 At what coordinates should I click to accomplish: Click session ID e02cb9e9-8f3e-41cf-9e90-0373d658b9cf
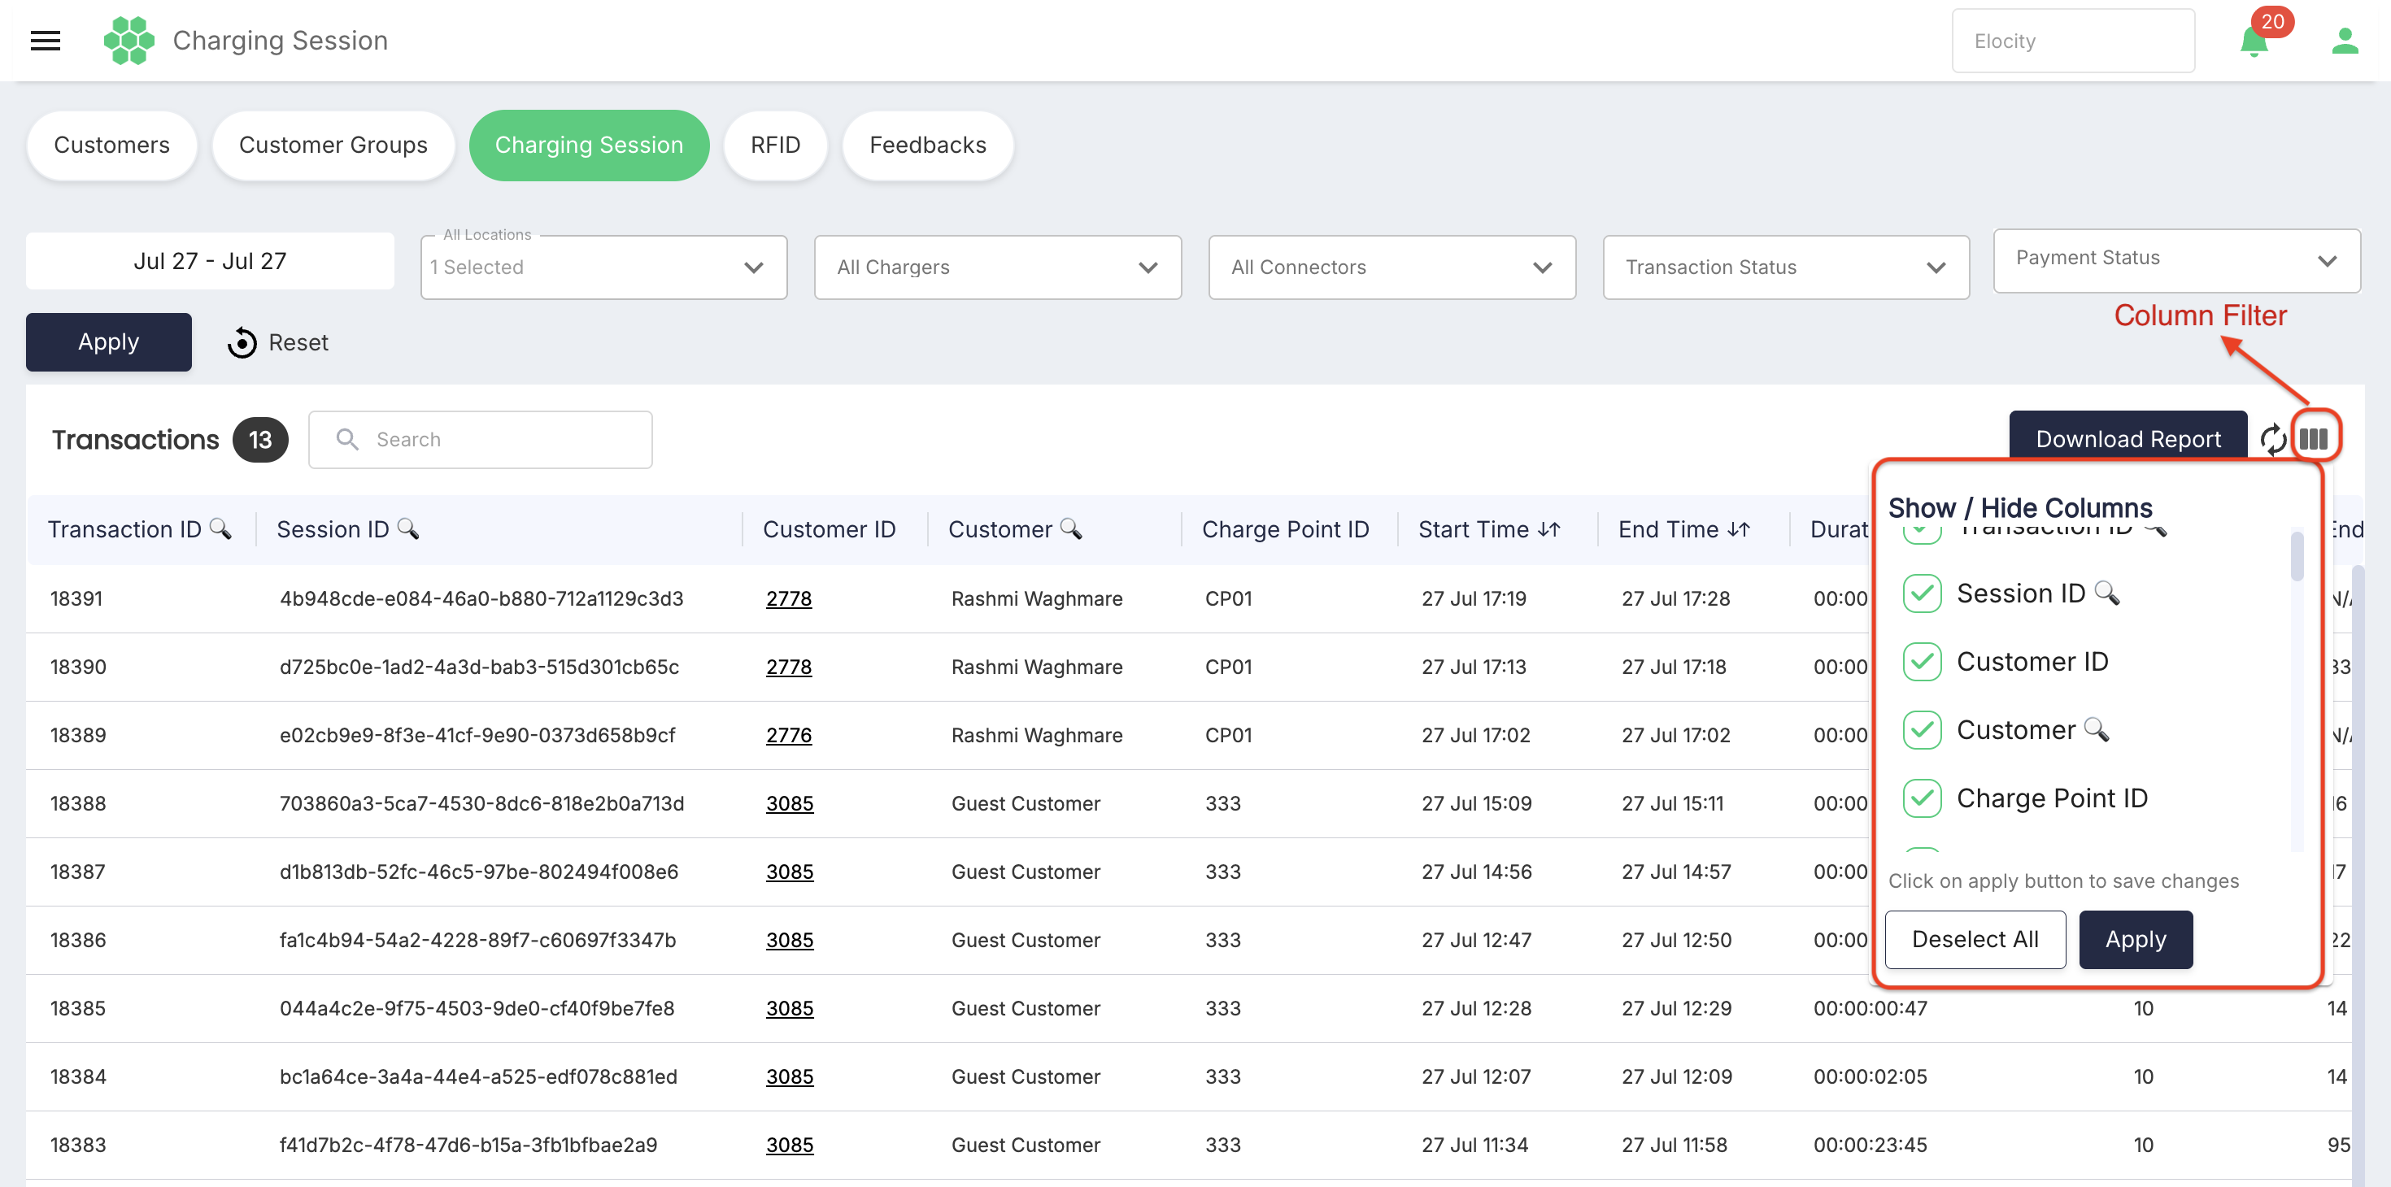[477, 735]
